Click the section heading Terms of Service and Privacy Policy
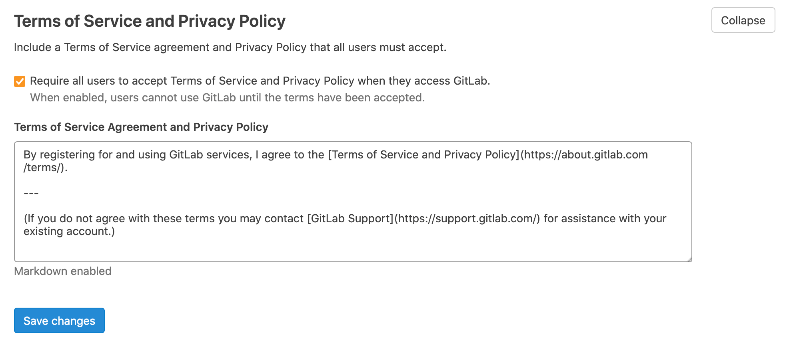This screenshot has width=787, height=338. 150,21
